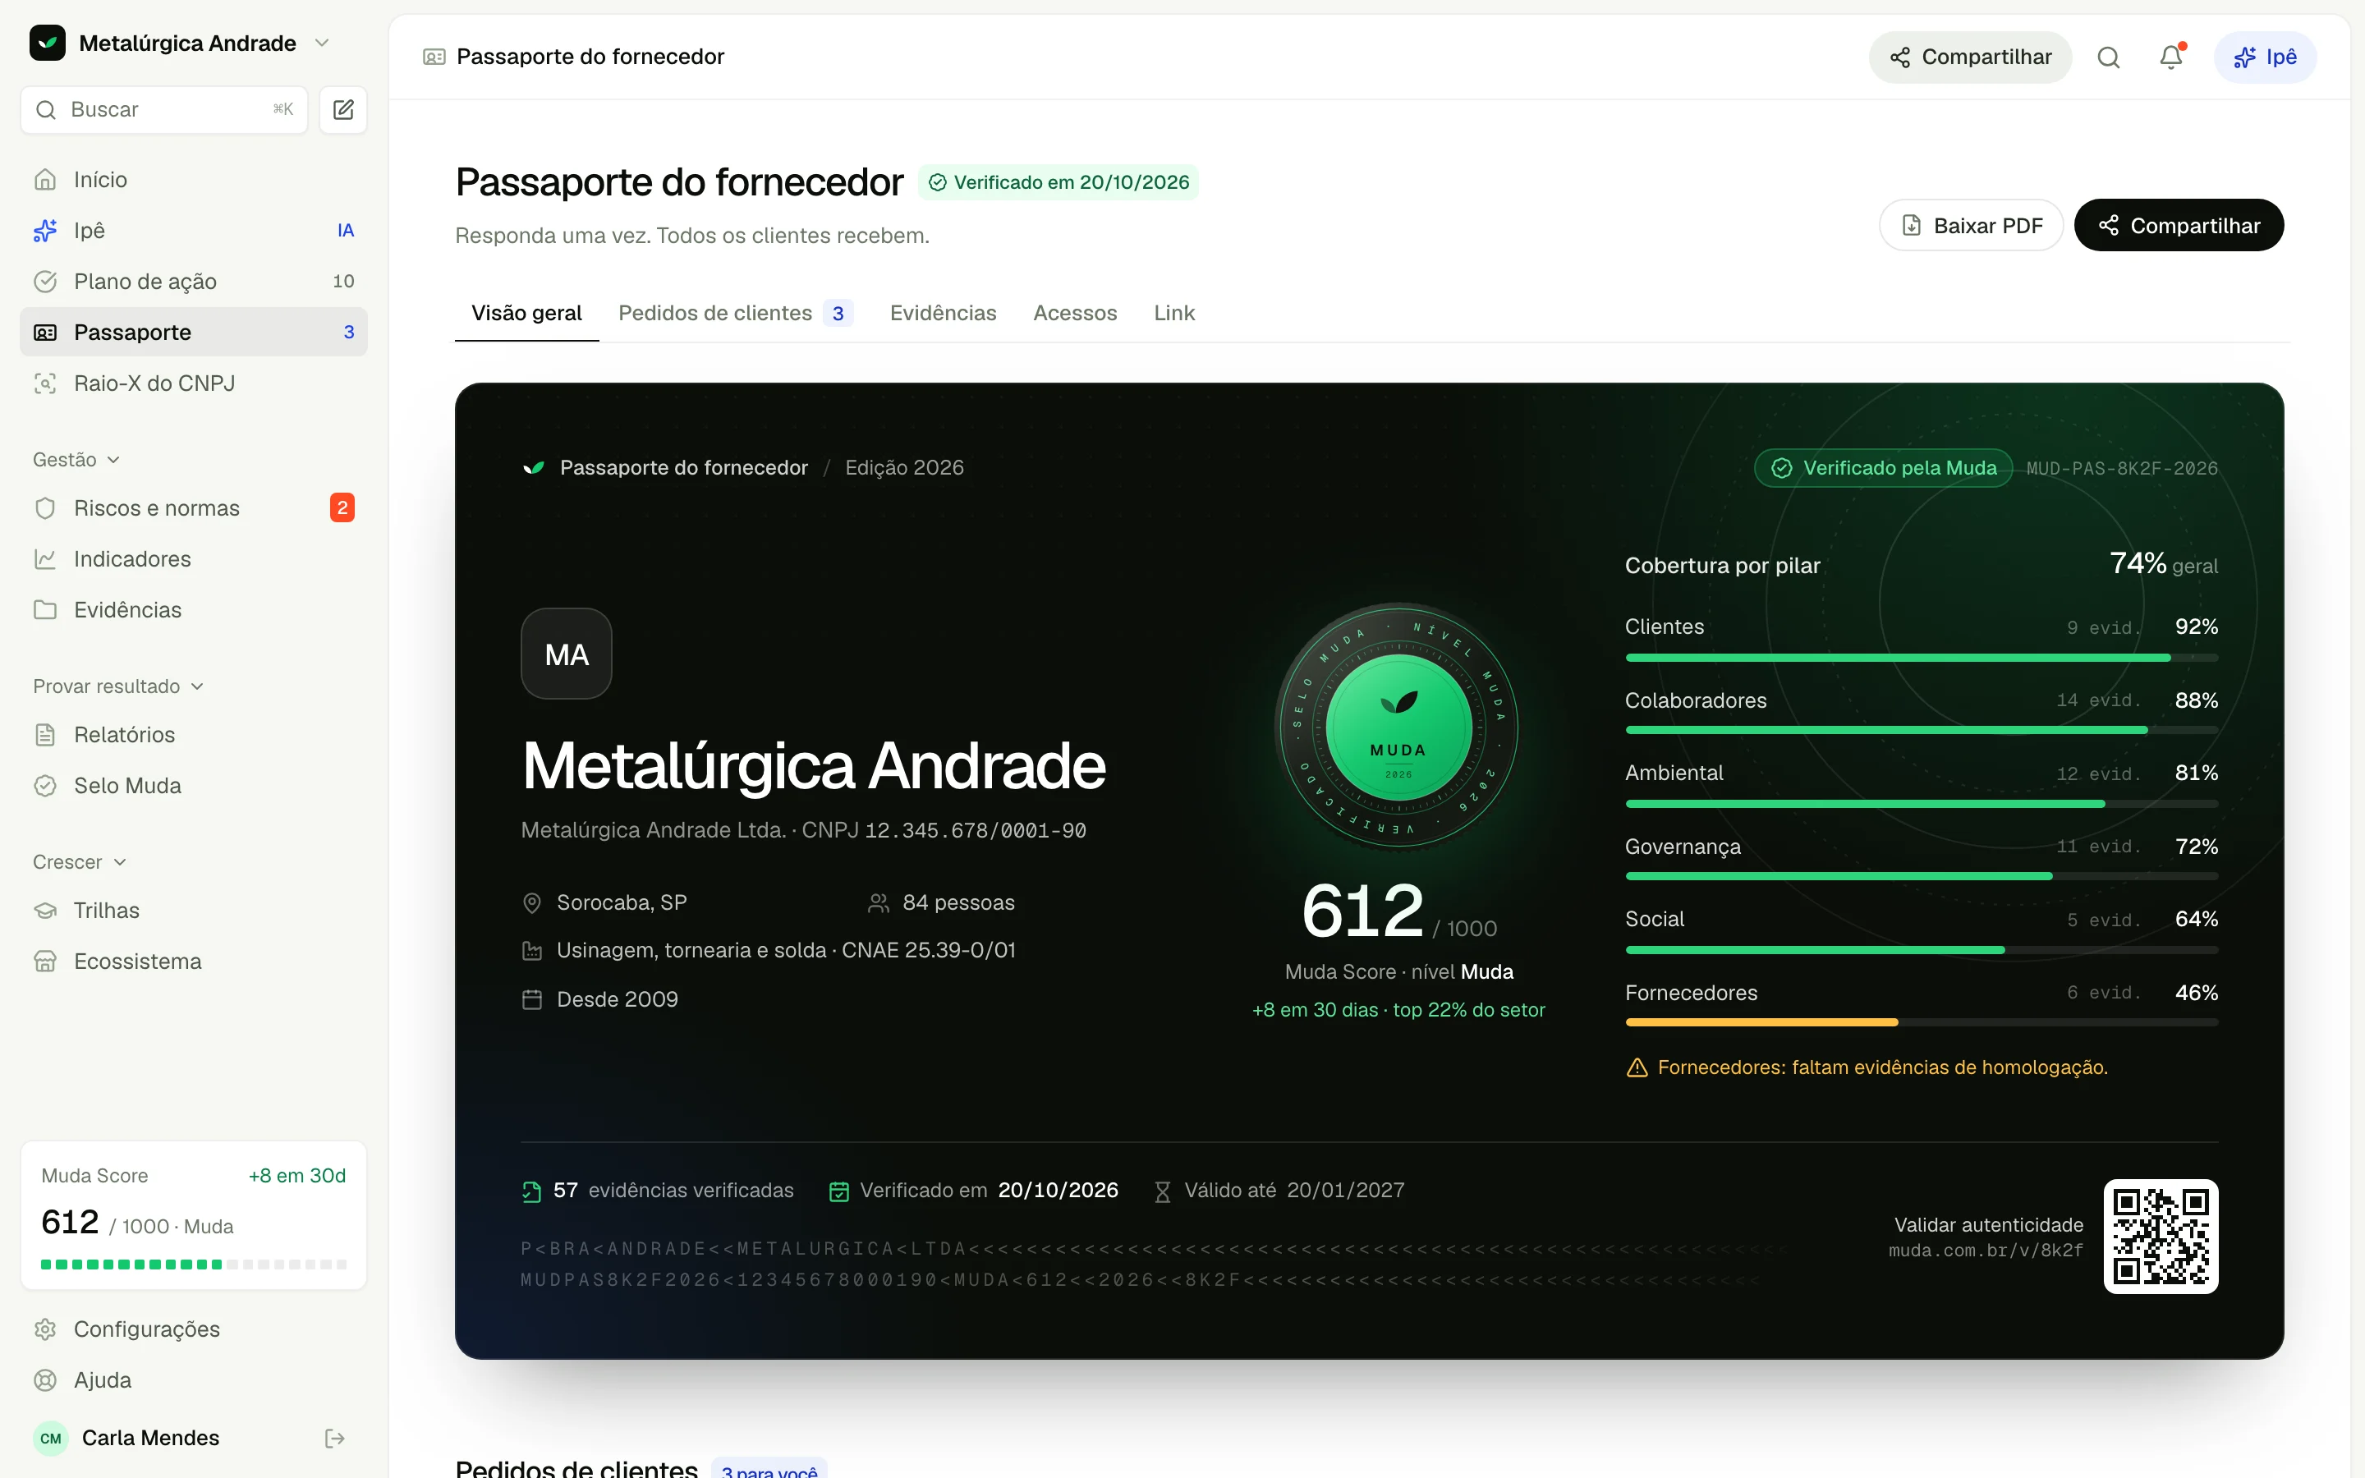Image resolution: width=2365 pixels, height=1478 pixels.
Task: Open Ajuda in the sidebar
Action: tap(194, 1380)
